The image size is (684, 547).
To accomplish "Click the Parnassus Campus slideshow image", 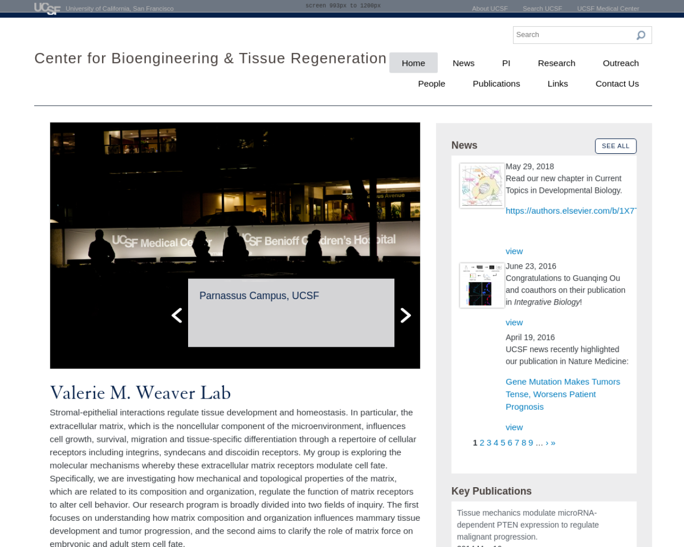I will point(235,246).
